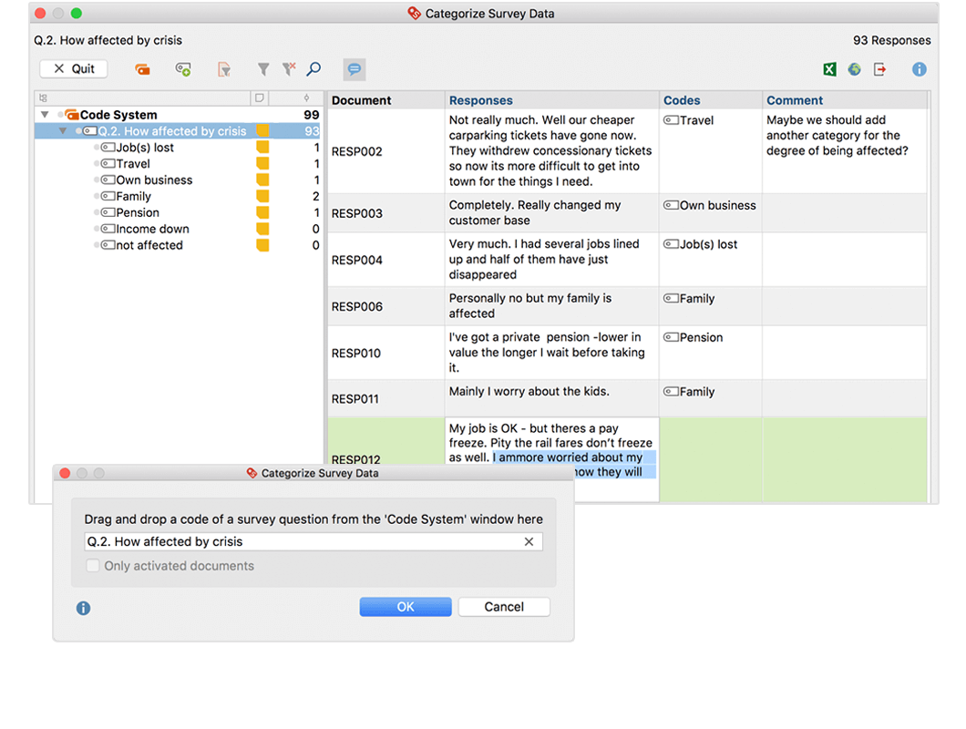This screenshot has height=729, width=966.
Task: Click Cancel in the dialog
Action: pyautogui.click(x=504, y=607)
